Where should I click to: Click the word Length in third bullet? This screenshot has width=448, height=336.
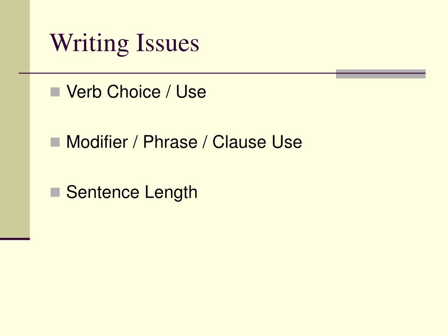click(x=171, y=192)
